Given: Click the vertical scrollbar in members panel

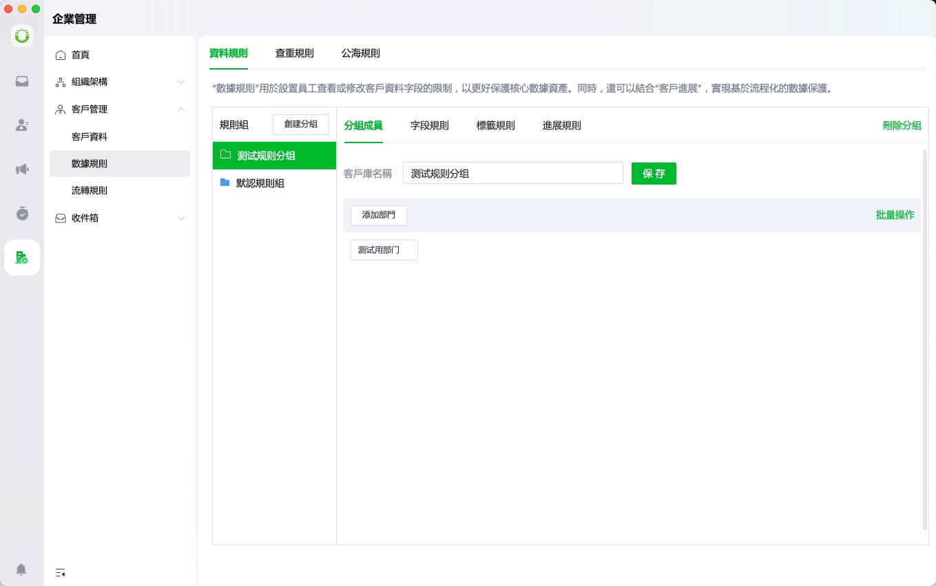Looking at the screenshot, I should tap(925, 339).
